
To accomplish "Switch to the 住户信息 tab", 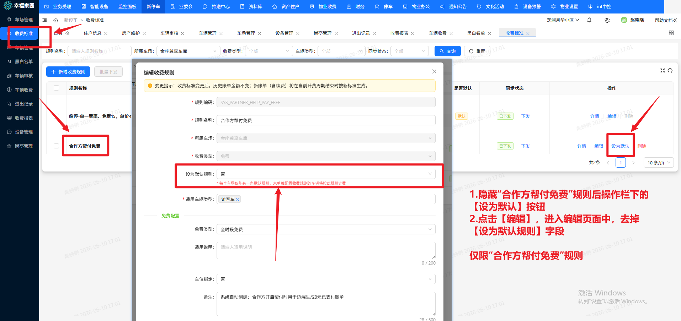I will (92, 33).
